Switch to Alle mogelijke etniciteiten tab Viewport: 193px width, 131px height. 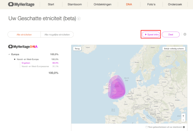(57, 35)
